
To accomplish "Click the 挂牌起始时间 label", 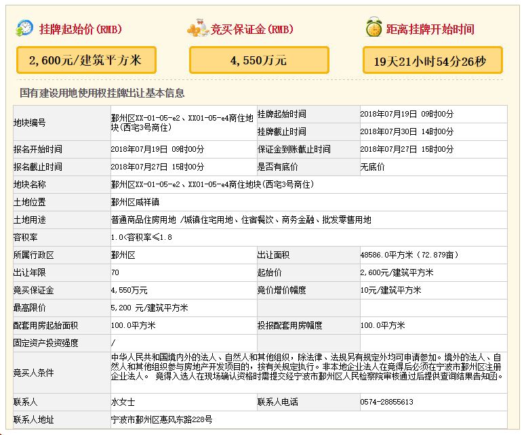I will tap(282, 114).
